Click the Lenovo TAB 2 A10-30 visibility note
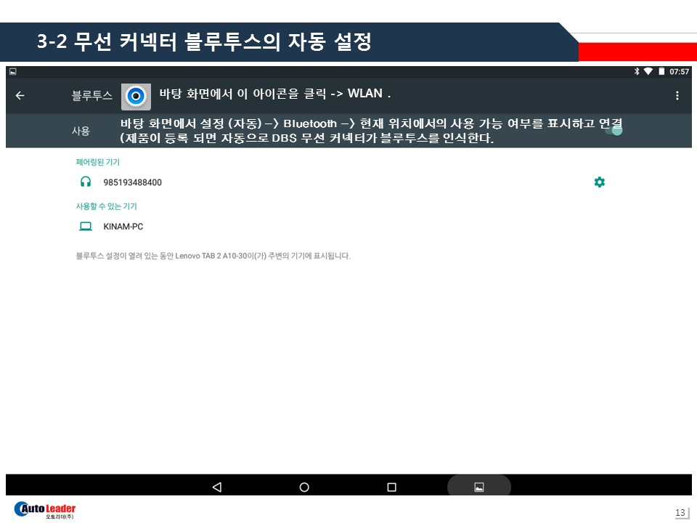The height and width of the screenshot is (523, 697). (x=213, y=256)
